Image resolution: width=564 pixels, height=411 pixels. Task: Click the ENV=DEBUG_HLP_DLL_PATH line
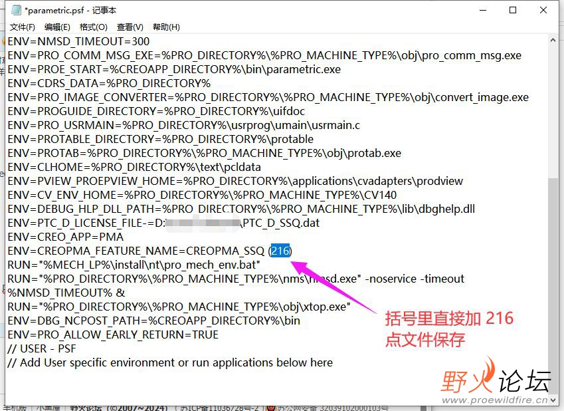(241, 209)
